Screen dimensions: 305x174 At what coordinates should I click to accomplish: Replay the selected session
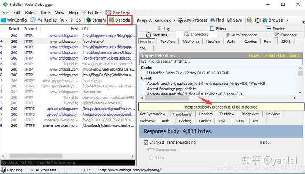click(47, 20)
